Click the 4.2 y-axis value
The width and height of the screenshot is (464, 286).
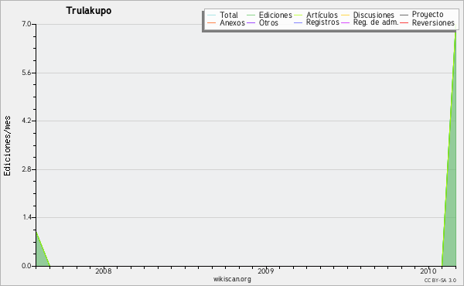26,121
